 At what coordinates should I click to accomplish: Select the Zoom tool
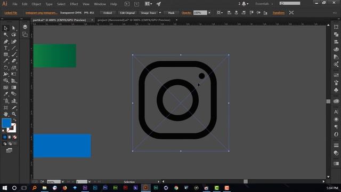click(14, 114)
